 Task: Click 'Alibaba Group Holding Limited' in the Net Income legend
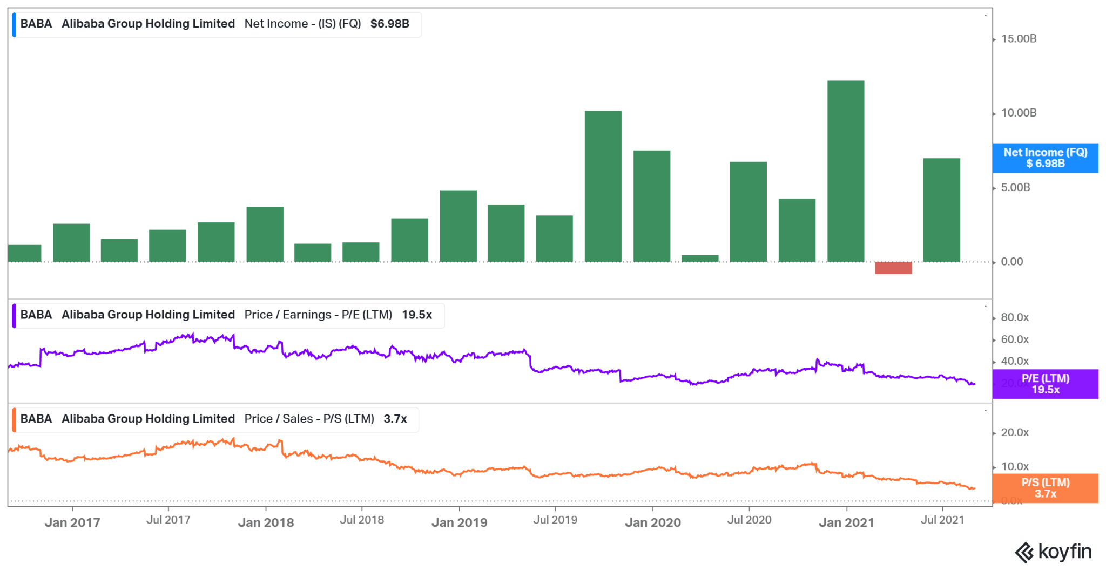[x=148, y=24]
